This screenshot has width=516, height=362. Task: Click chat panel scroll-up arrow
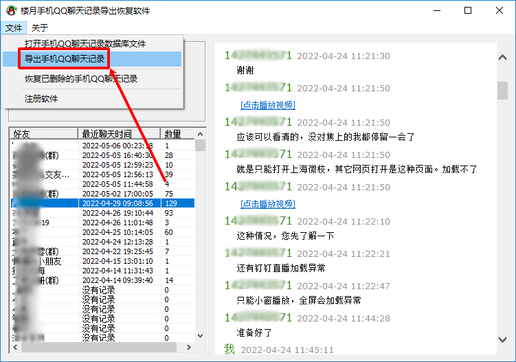(502, 57)
